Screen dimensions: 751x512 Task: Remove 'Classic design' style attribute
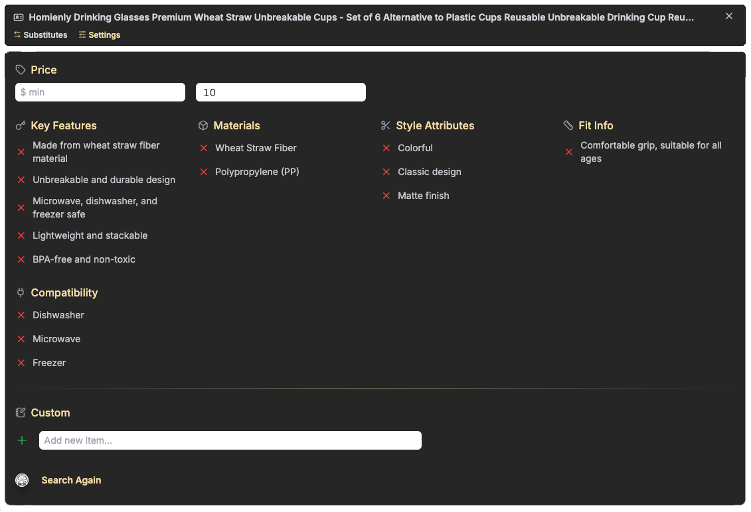(386, 172)
